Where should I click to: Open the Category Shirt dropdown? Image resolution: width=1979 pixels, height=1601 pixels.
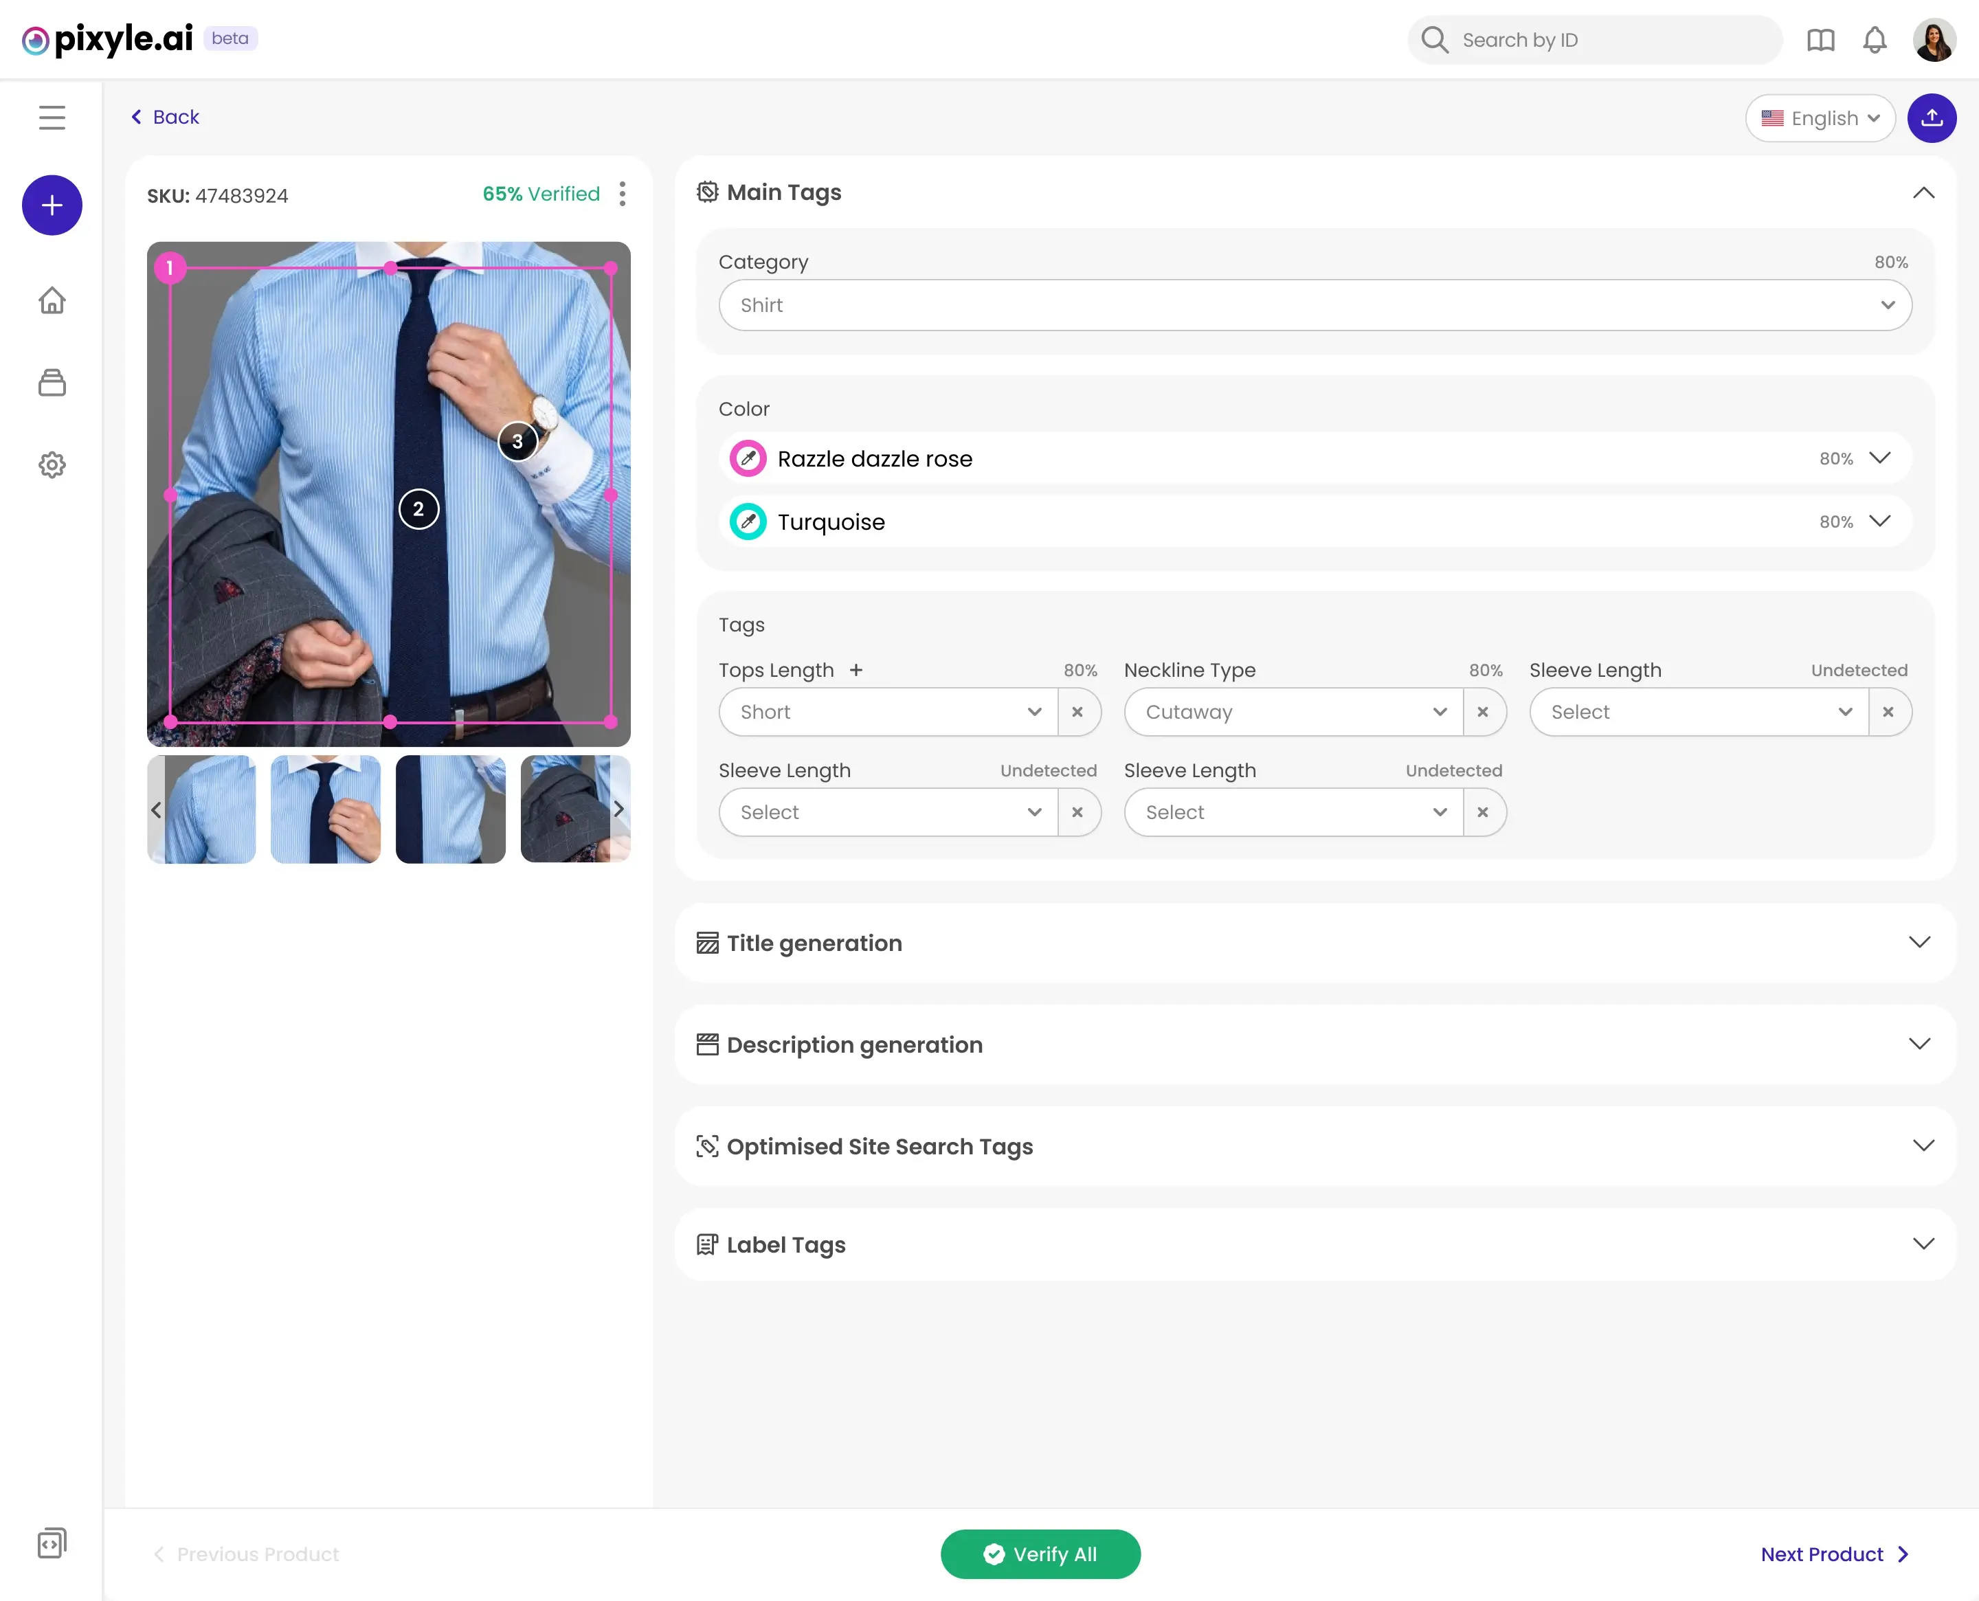click(x=1315, y=305)
